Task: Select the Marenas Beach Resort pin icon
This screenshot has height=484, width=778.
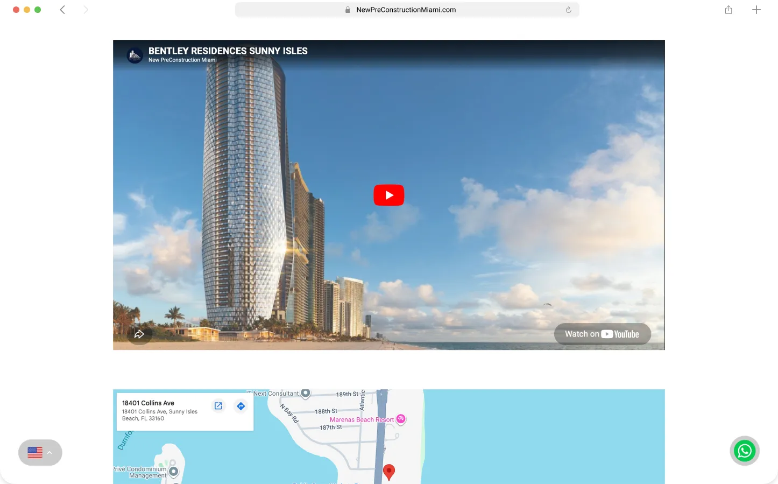Action: (401, 419)
